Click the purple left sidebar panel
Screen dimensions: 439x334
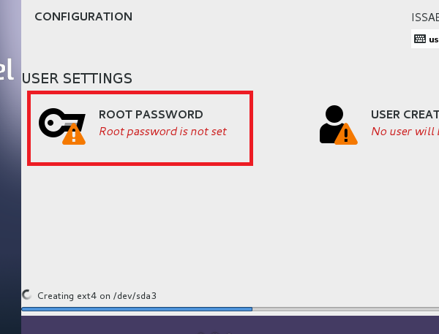pos(10,183)
